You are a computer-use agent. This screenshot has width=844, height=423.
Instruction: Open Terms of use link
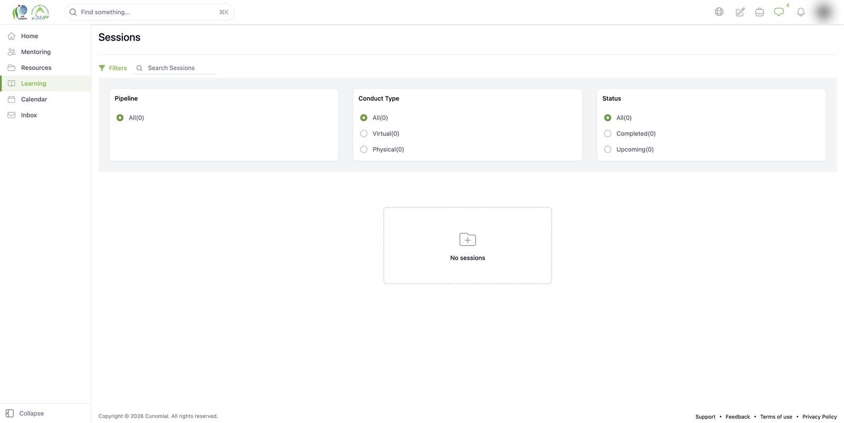pos(776,417)
